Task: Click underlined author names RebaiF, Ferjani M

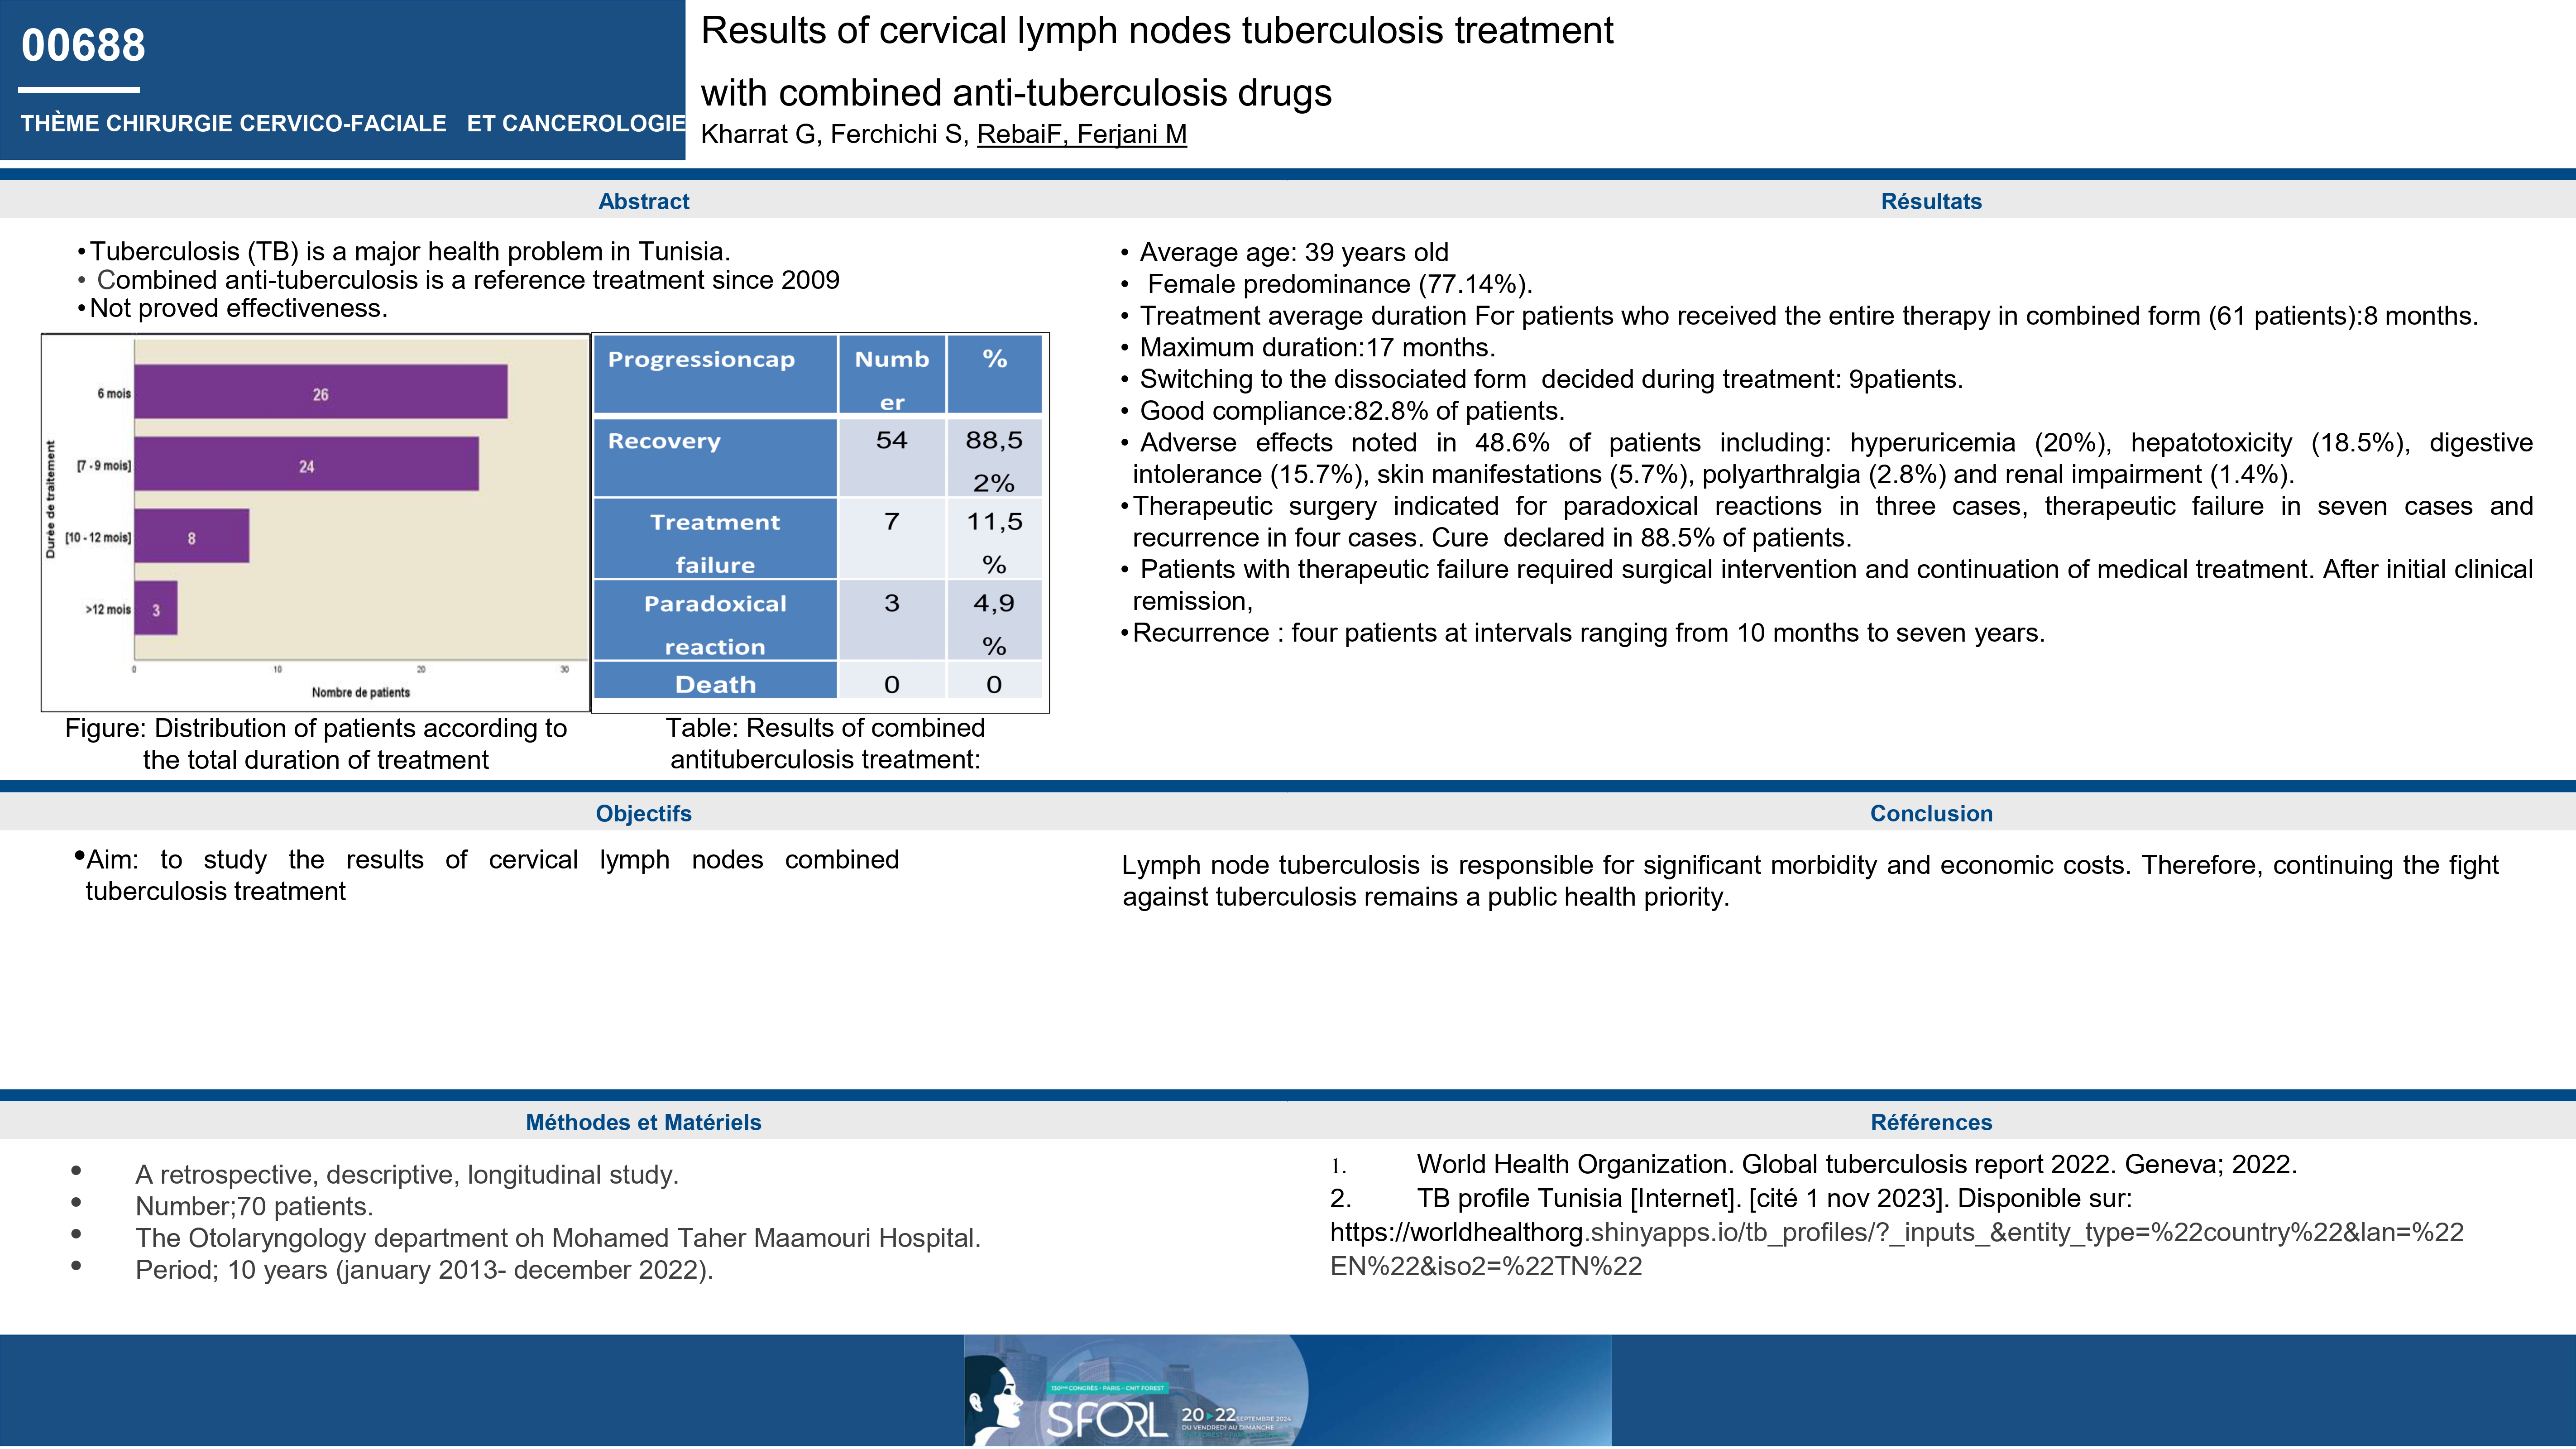Action: pyautogui.click(x=1081, y=134)
